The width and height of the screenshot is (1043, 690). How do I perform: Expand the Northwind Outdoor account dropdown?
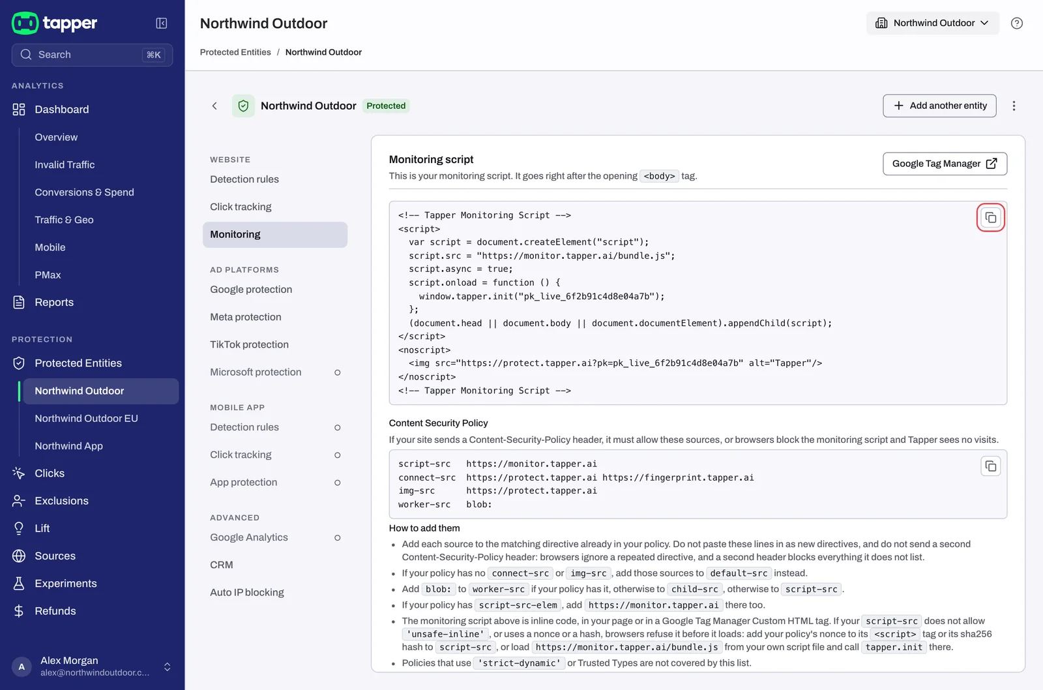coord(932,23)
